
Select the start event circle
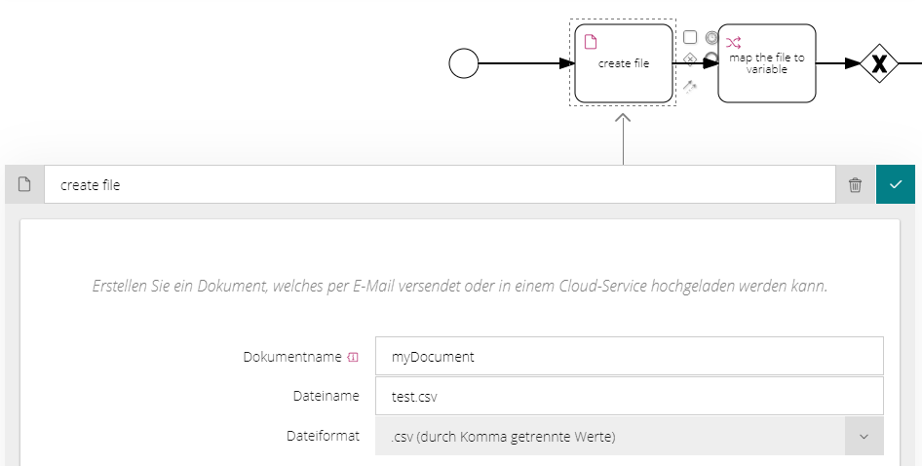(463, 63)
